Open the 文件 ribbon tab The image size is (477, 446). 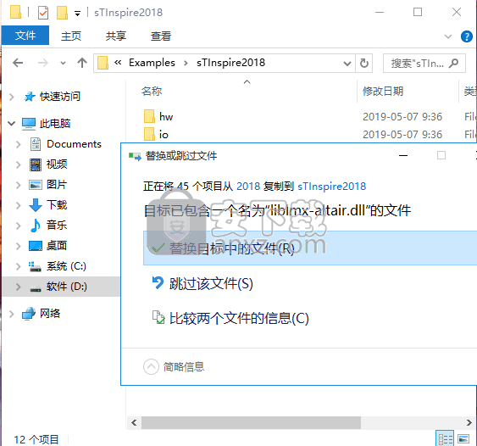(x=25, y=36)
